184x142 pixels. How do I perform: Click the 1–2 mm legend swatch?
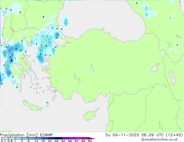pos(18,138)
